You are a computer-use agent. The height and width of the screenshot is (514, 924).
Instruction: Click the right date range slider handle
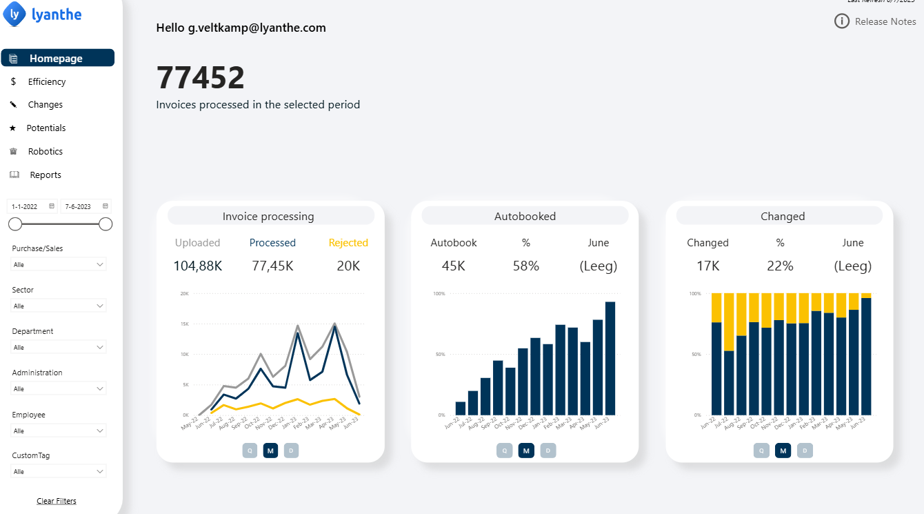(x=106, y=224)
